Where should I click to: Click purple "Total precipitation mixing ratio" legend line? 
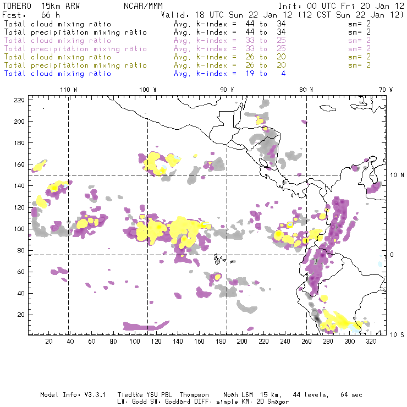pos(75,49)
